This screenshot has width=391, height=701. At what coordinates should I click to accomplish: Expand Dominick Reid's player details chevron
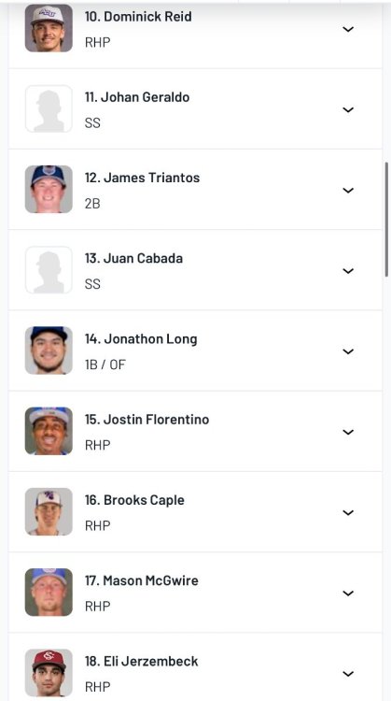click(x=348, y=29)
